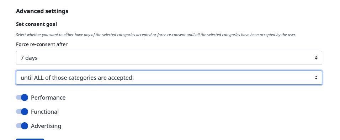Click the blue knob of the Advertising switch

(x=25, y=126)
